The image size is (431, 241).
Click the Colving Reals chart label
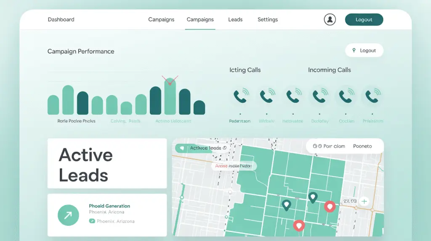(125, 121)
